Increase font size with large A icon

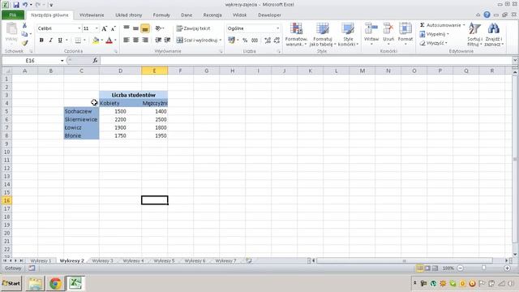[105, 28]
